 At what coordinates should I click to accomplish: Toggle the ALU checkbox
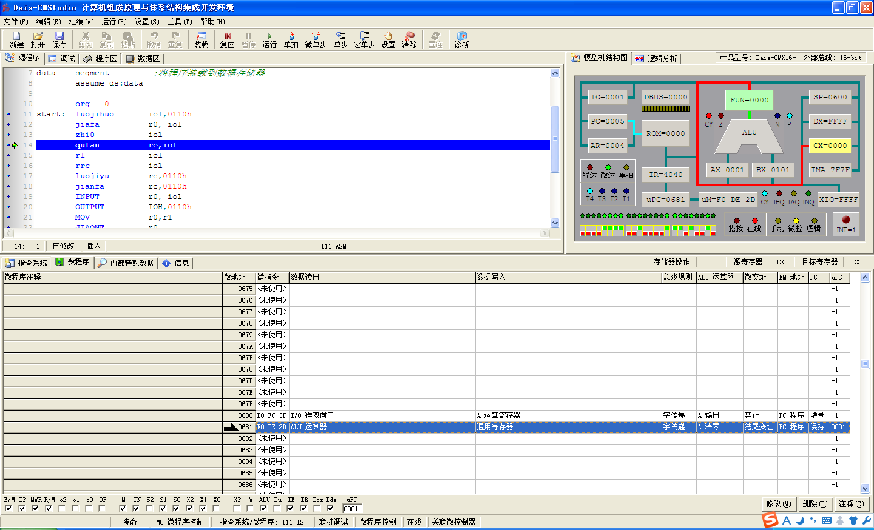coord(263,509)
